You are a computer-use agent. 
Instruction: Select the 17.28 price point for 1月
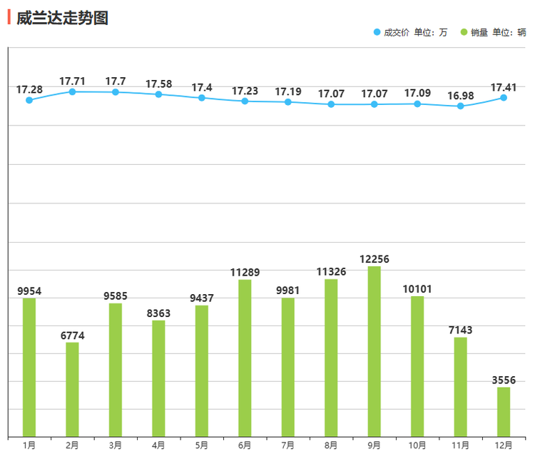[29, 100]
